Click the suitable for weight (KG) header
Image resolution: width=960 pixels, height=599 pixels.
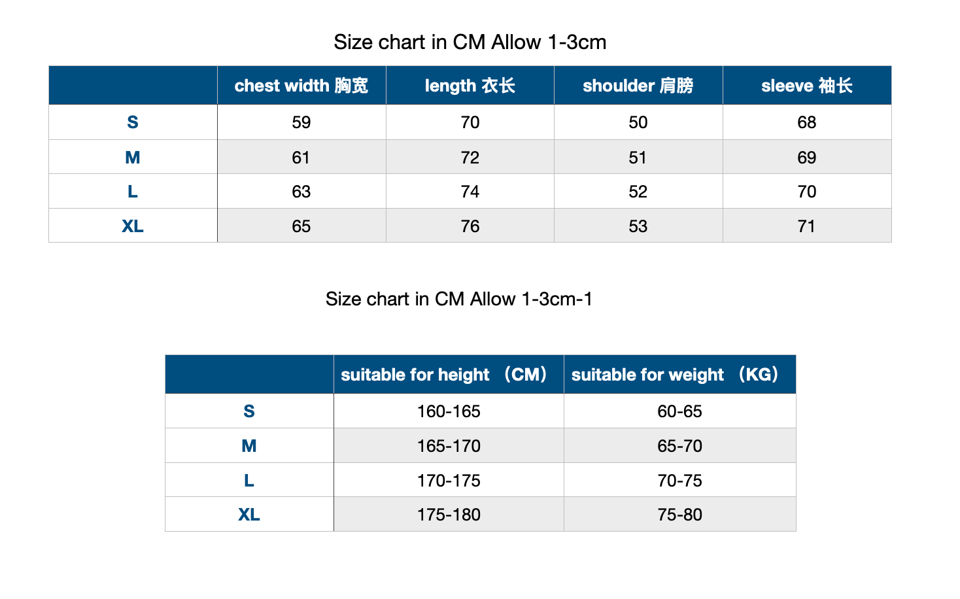coord(680,375)
